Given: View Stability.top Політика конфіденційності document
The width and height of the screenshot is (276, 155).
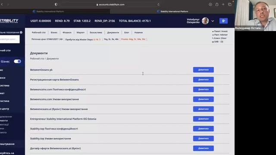Looking at the screenshot, I should tap(203, 129).
